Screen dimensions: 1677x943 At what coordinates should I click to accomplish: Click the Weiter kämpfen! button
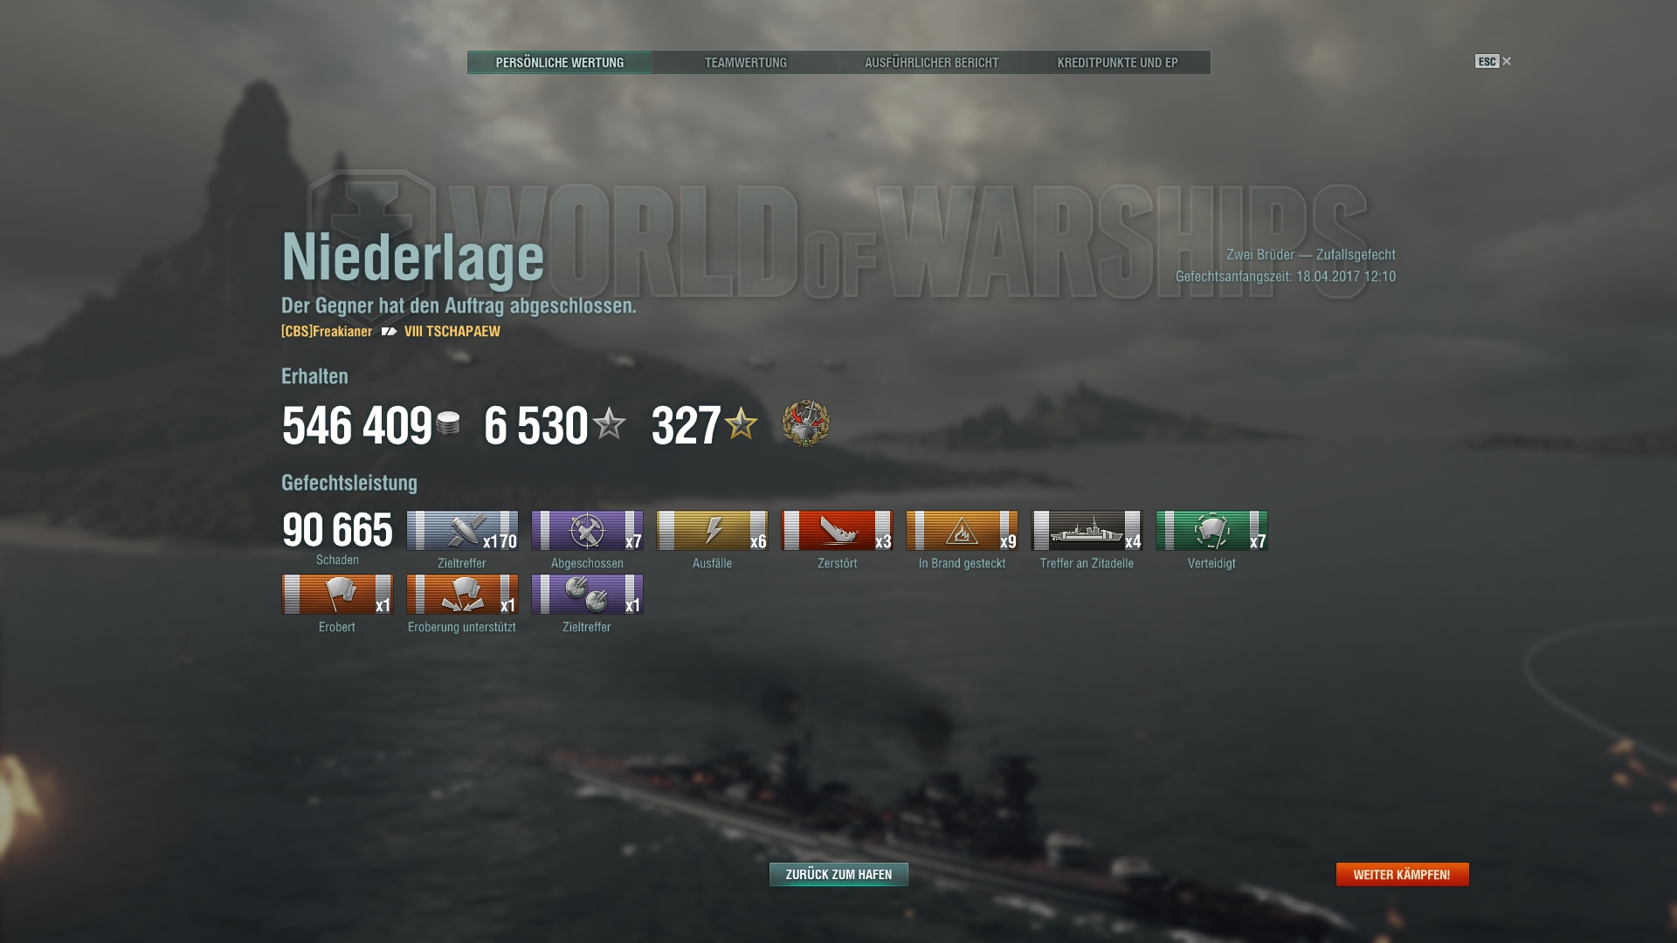coord(1402,875)
